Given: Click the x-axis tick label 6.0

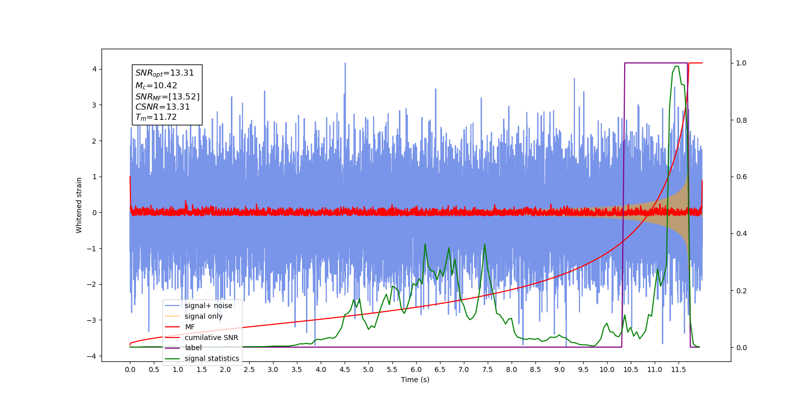Looking at the screenshot, I should pyautogui.click(x=416, y=369).
